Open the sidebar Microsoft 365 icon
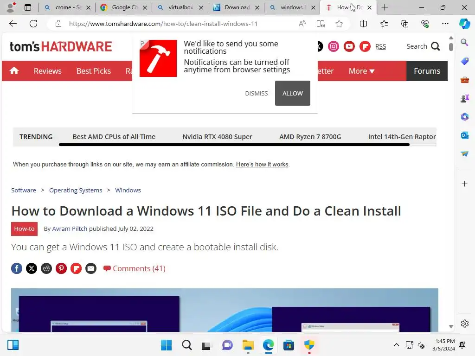 tap(464, 116)
